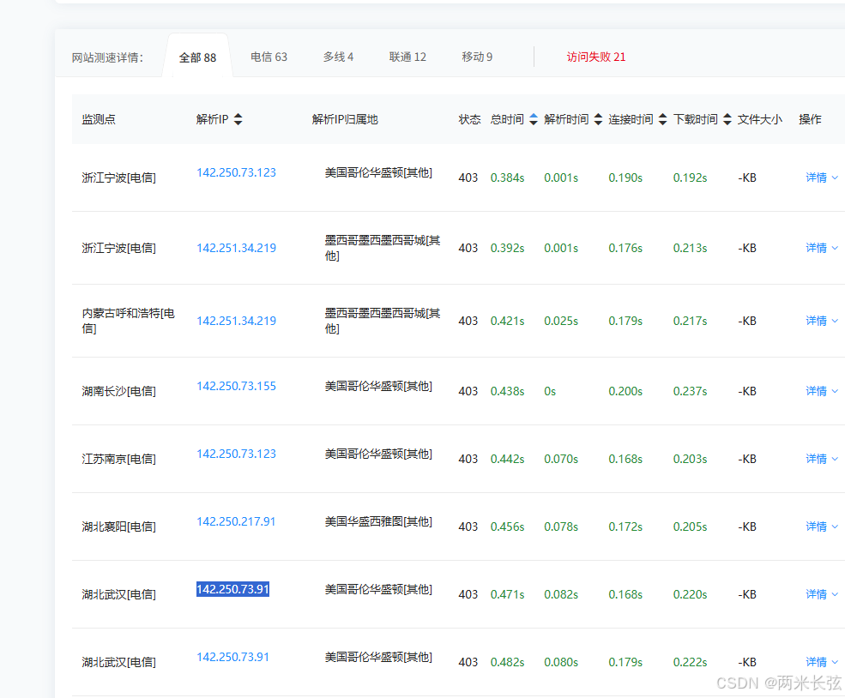This screenshot has width=845, height=698.
Task: Switch to the 移动 9 tab
Action: tap(477, 57)
